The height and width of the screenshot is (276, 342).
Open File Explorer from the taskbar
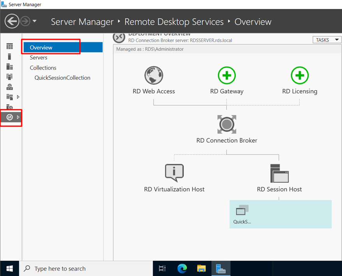click(201, 269)
